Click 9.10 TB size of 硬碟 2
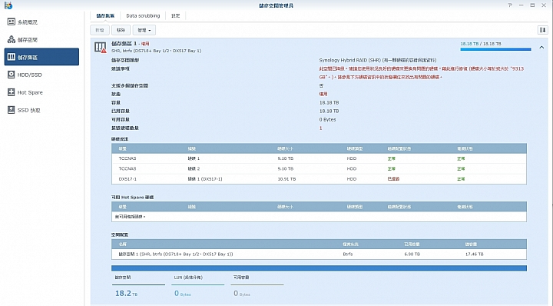Screen dimensions: 553x306 tap(285, 168)
